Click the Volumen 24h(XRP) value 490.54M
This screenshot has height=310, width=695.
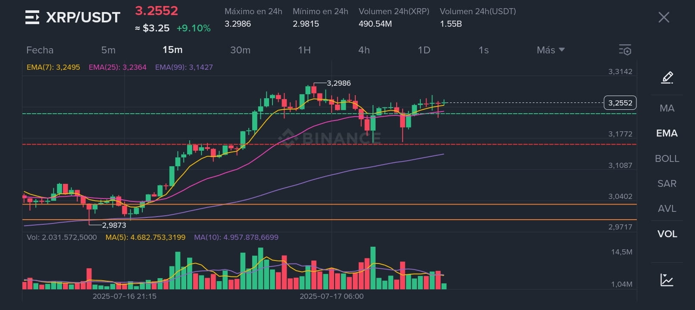click(x=375, y=24)
